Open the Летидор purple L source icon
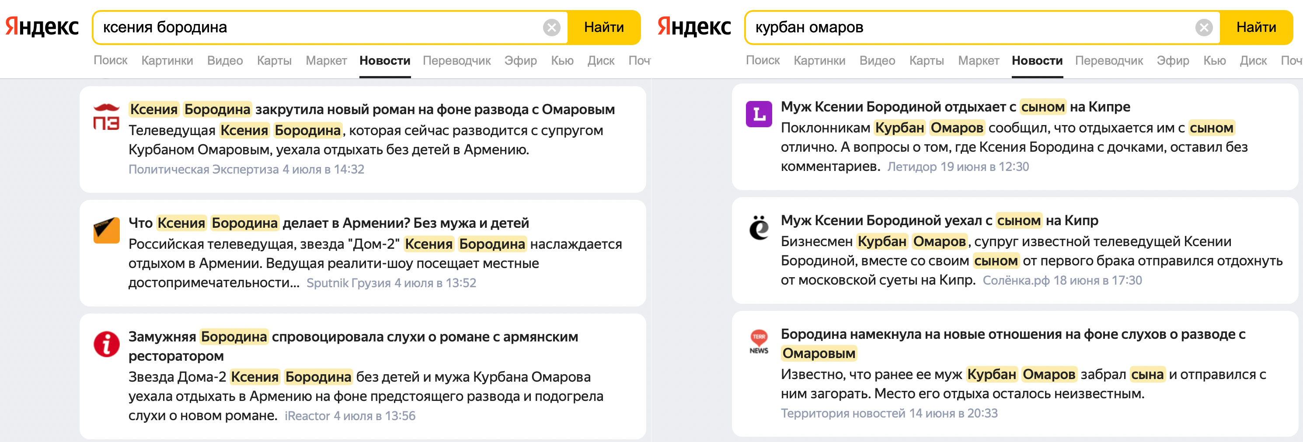Image resolution: width=1303 pixels, height=442 pixels. point(759,114)
